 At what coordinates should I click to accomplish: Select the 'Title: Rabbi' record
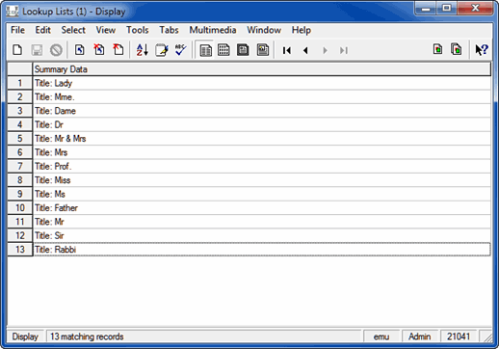pyautogui.click(x=262, y=250)
